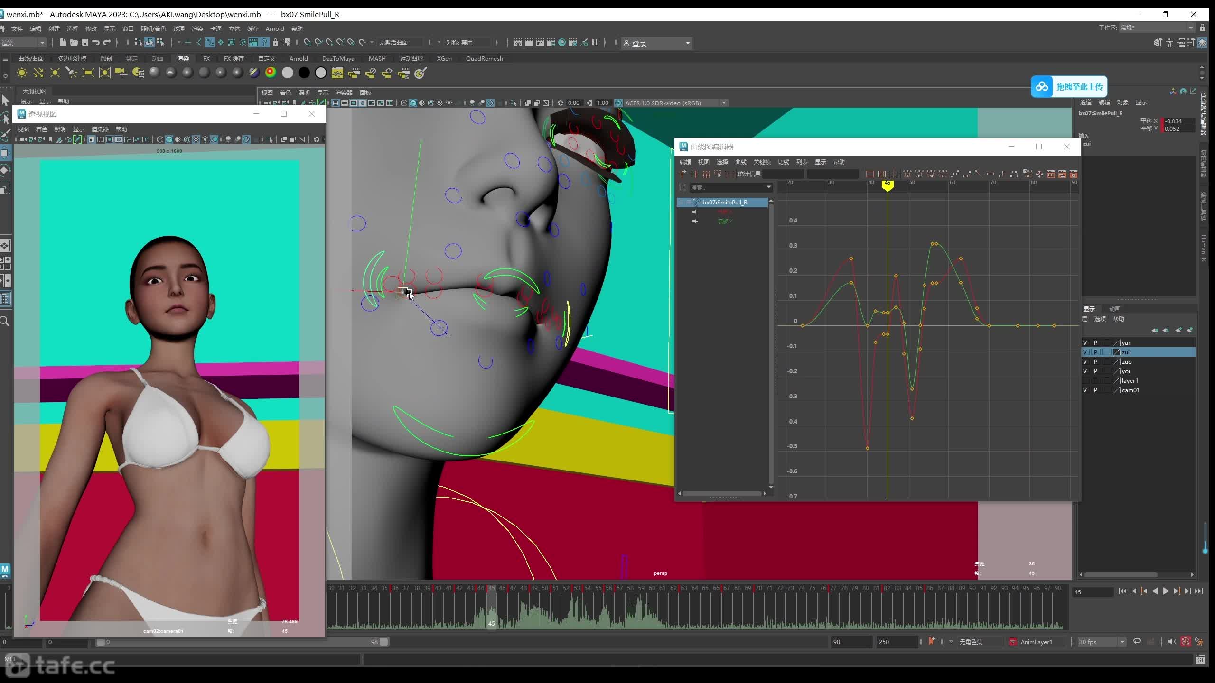Click the 平移 X value field -0.034

(x=1179, y=121)
